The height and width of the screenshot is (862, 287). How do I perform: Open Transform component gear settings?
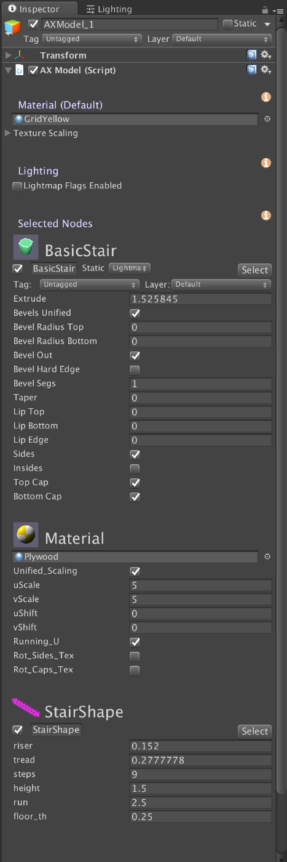pyautogui.click(x=265, y=55)
